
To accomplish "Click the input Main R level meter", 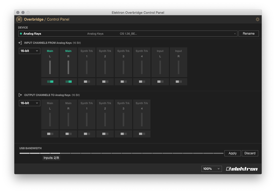I will [x=68, y=67].
